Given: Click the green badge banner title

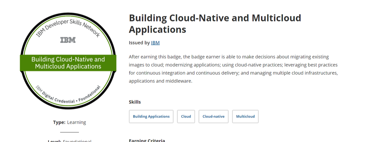Looking at the screenshot, I should tap(68, 63).
